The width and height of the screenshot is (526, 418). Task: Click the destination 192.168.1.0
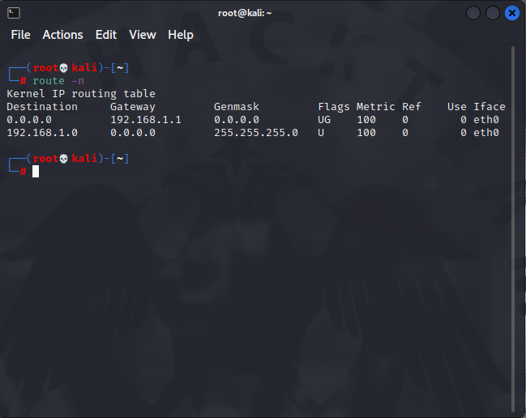tap(42, 133)
